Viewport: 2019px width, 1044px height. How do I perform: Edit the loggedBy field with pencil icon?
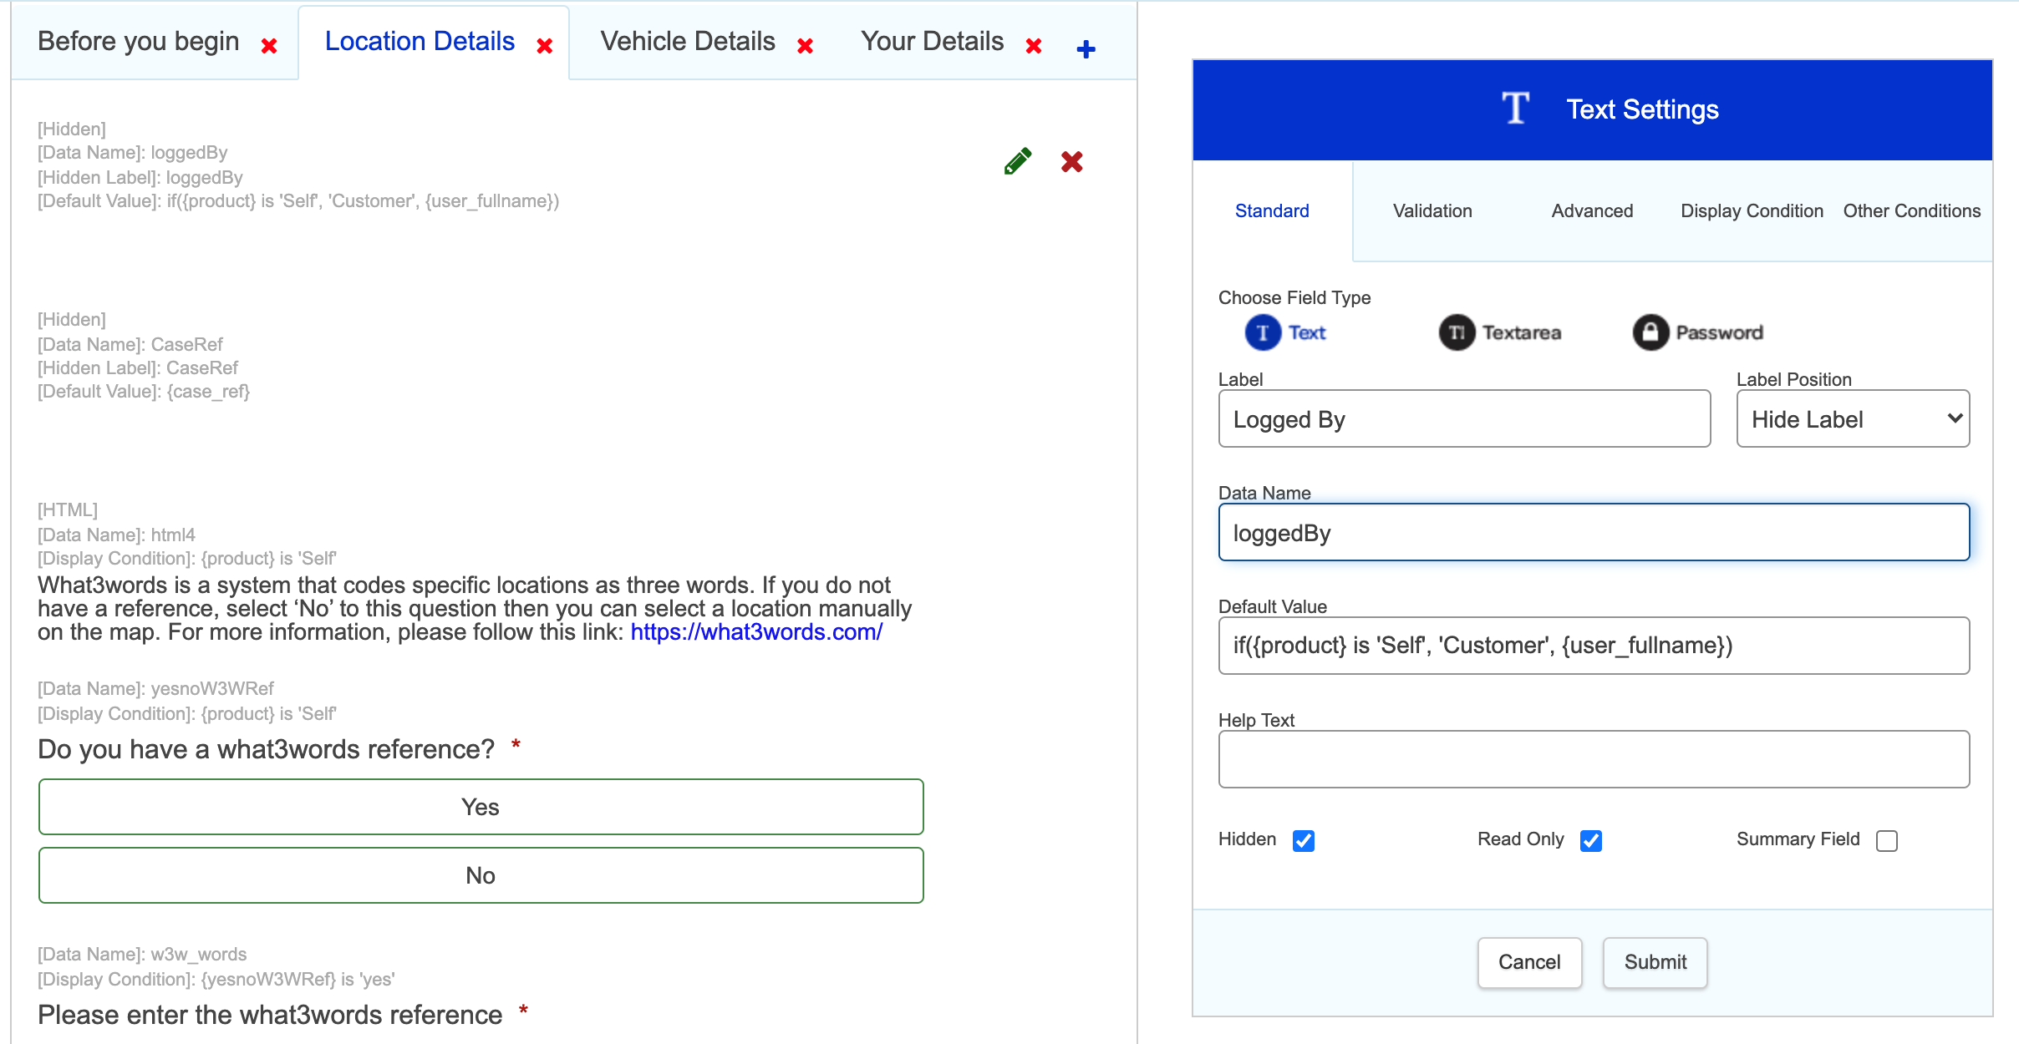tap(1018, 161)
